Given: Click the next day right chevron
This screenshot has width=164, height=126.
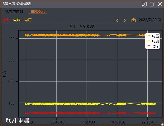Looking at the screenshot, I should 125,20.
